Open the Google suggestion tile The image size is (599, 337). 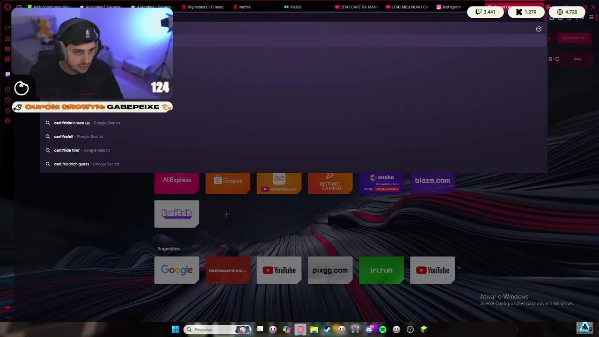coord(177,270)
